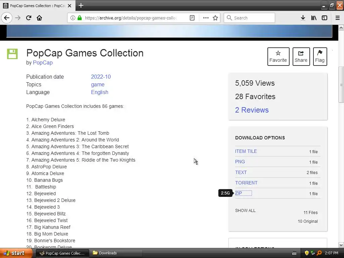Click list item AstroPop Deluxe

tap(49, 167)
